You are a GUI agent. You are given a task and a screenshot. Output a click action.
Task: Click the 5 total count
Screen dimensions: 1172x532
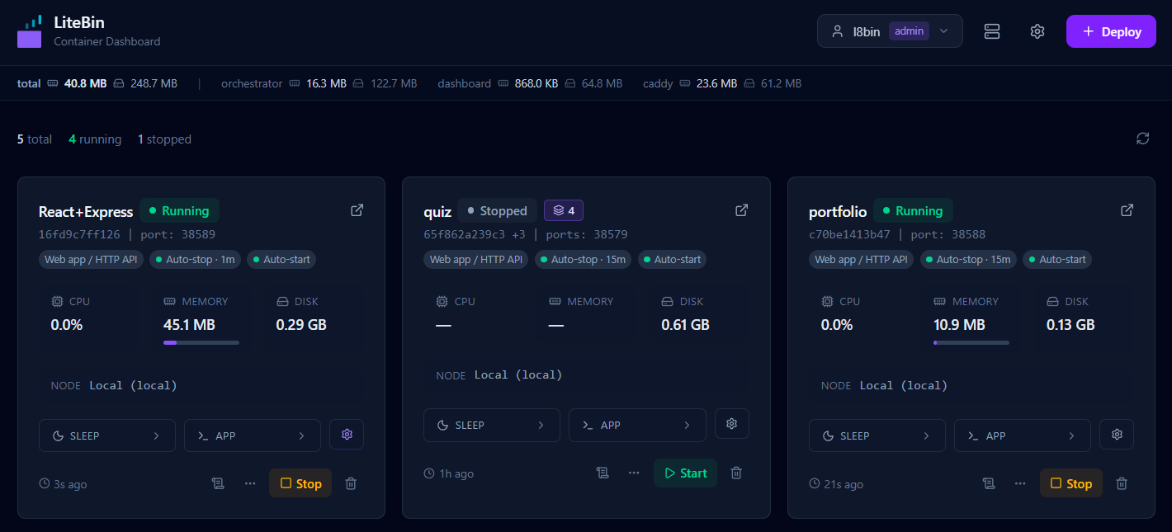click(35, 139)
